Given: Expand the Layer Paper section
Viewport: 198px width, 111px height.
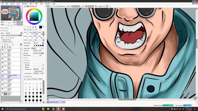Looking at the screenshot, I should (5, 31).
